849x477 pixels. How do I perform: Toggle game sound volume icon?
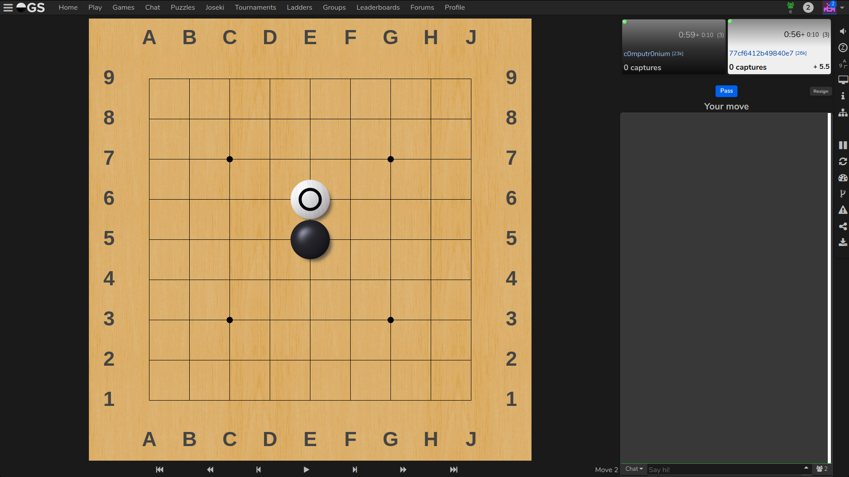pos(843,31)
